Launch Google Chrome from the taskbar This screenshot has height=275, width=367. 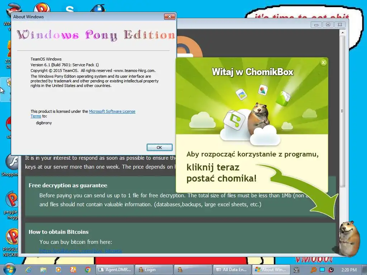(x=88, y=270)
